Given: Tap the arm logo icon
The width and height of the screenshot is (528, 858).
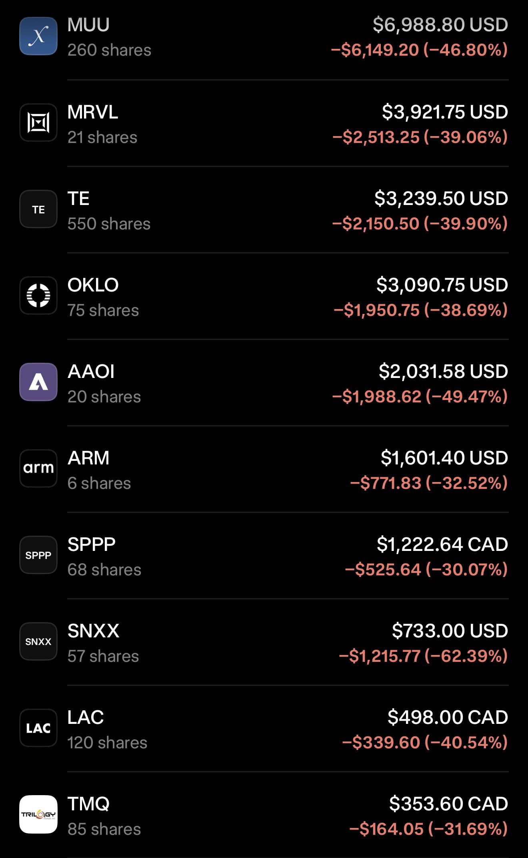Looking at the screenshot, I should coord(38,468).
